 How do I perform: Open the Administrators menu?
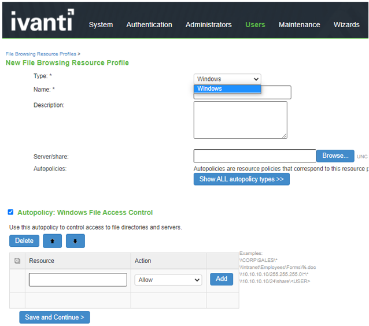point(209,25)
